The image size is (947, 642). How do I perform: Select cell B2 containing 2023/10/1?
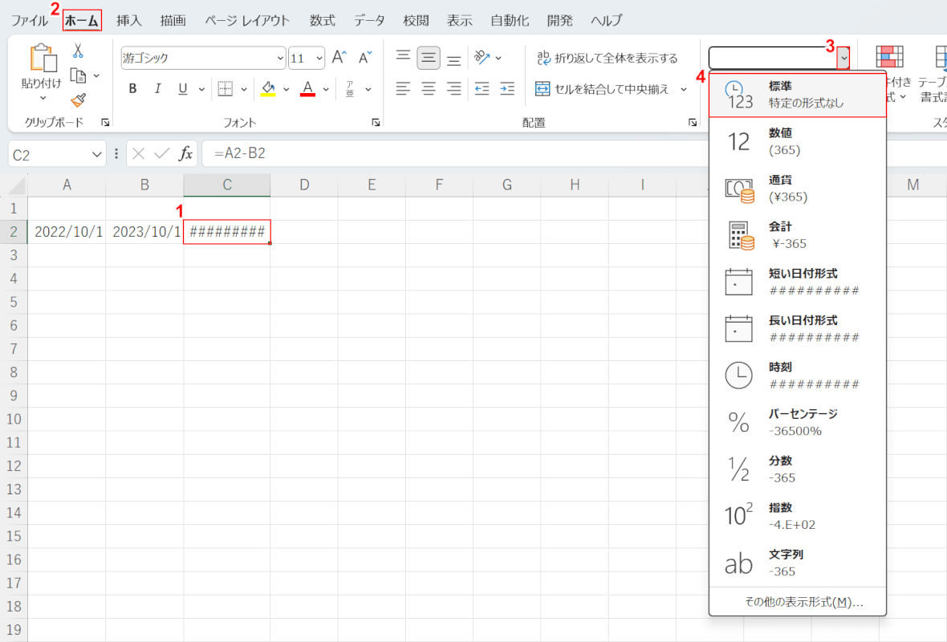click(145, 232)
